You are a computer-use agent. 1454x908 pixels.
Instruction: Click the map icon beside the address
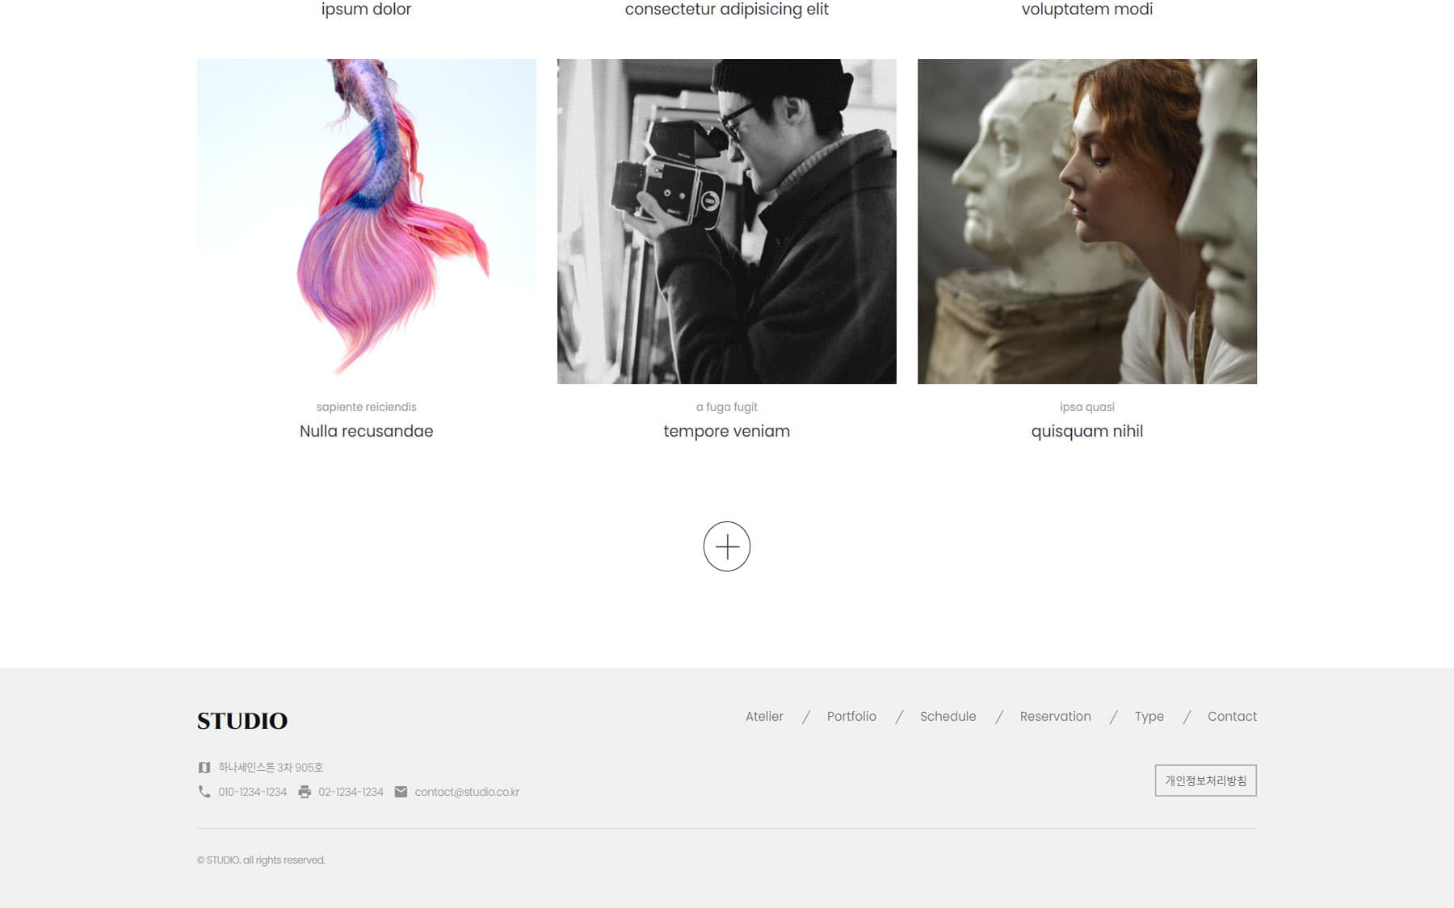pyautogui.click(x=204, y=768)
